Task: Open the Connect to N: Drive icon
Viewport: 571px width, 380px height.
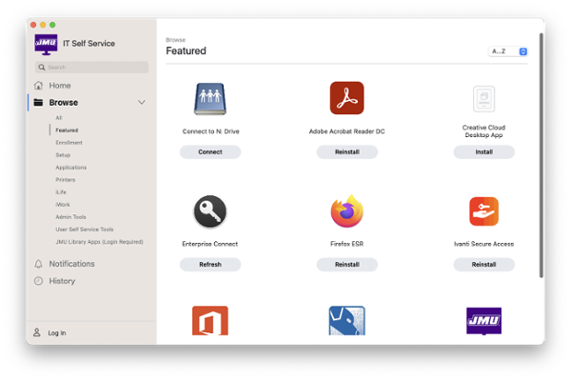Action: click(210, 99)
